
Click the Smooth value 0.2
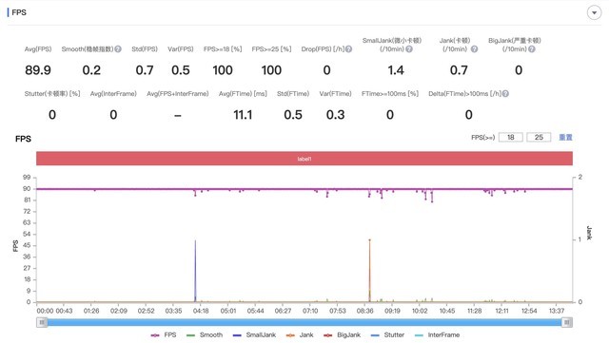(91, 70)
